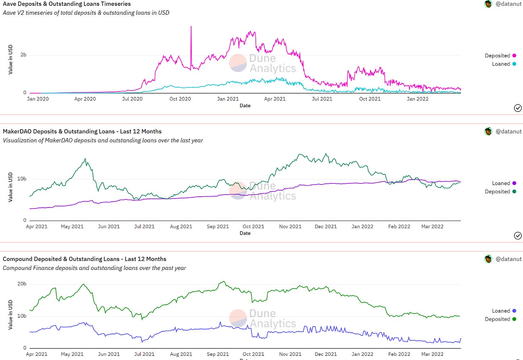Click green Deposited swatch in Compound legend
This screenshot has height=360, width=523.
pyautogui.click(x=514, y=319)
